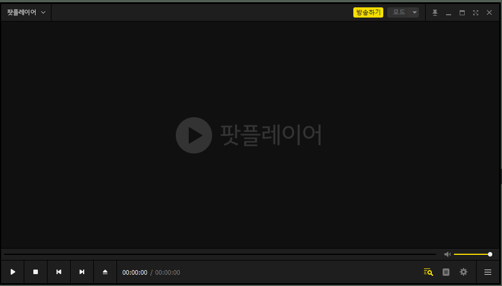
Task: Click the total duration 00:00:00 display
Action: tap(167, 272)
